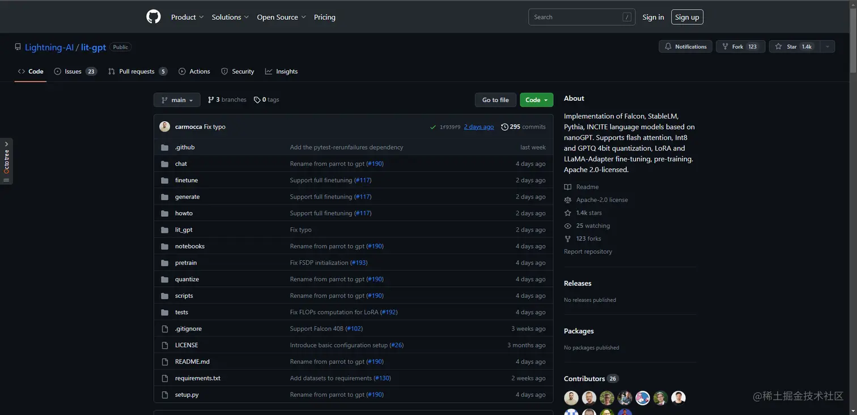Click the README.md file icon
This screenshot has height=415, width=857.
point(165,362)
